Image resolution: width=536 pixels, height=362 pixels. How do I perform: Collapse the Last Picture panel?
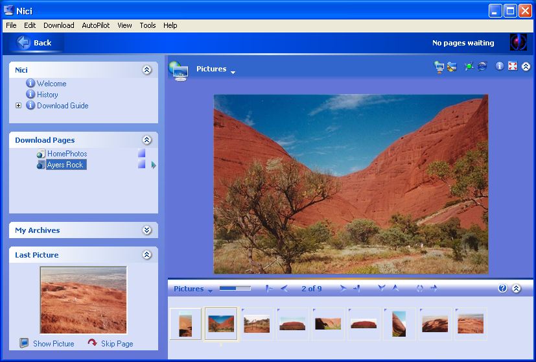pyautogui.click(x=147, y=254)
